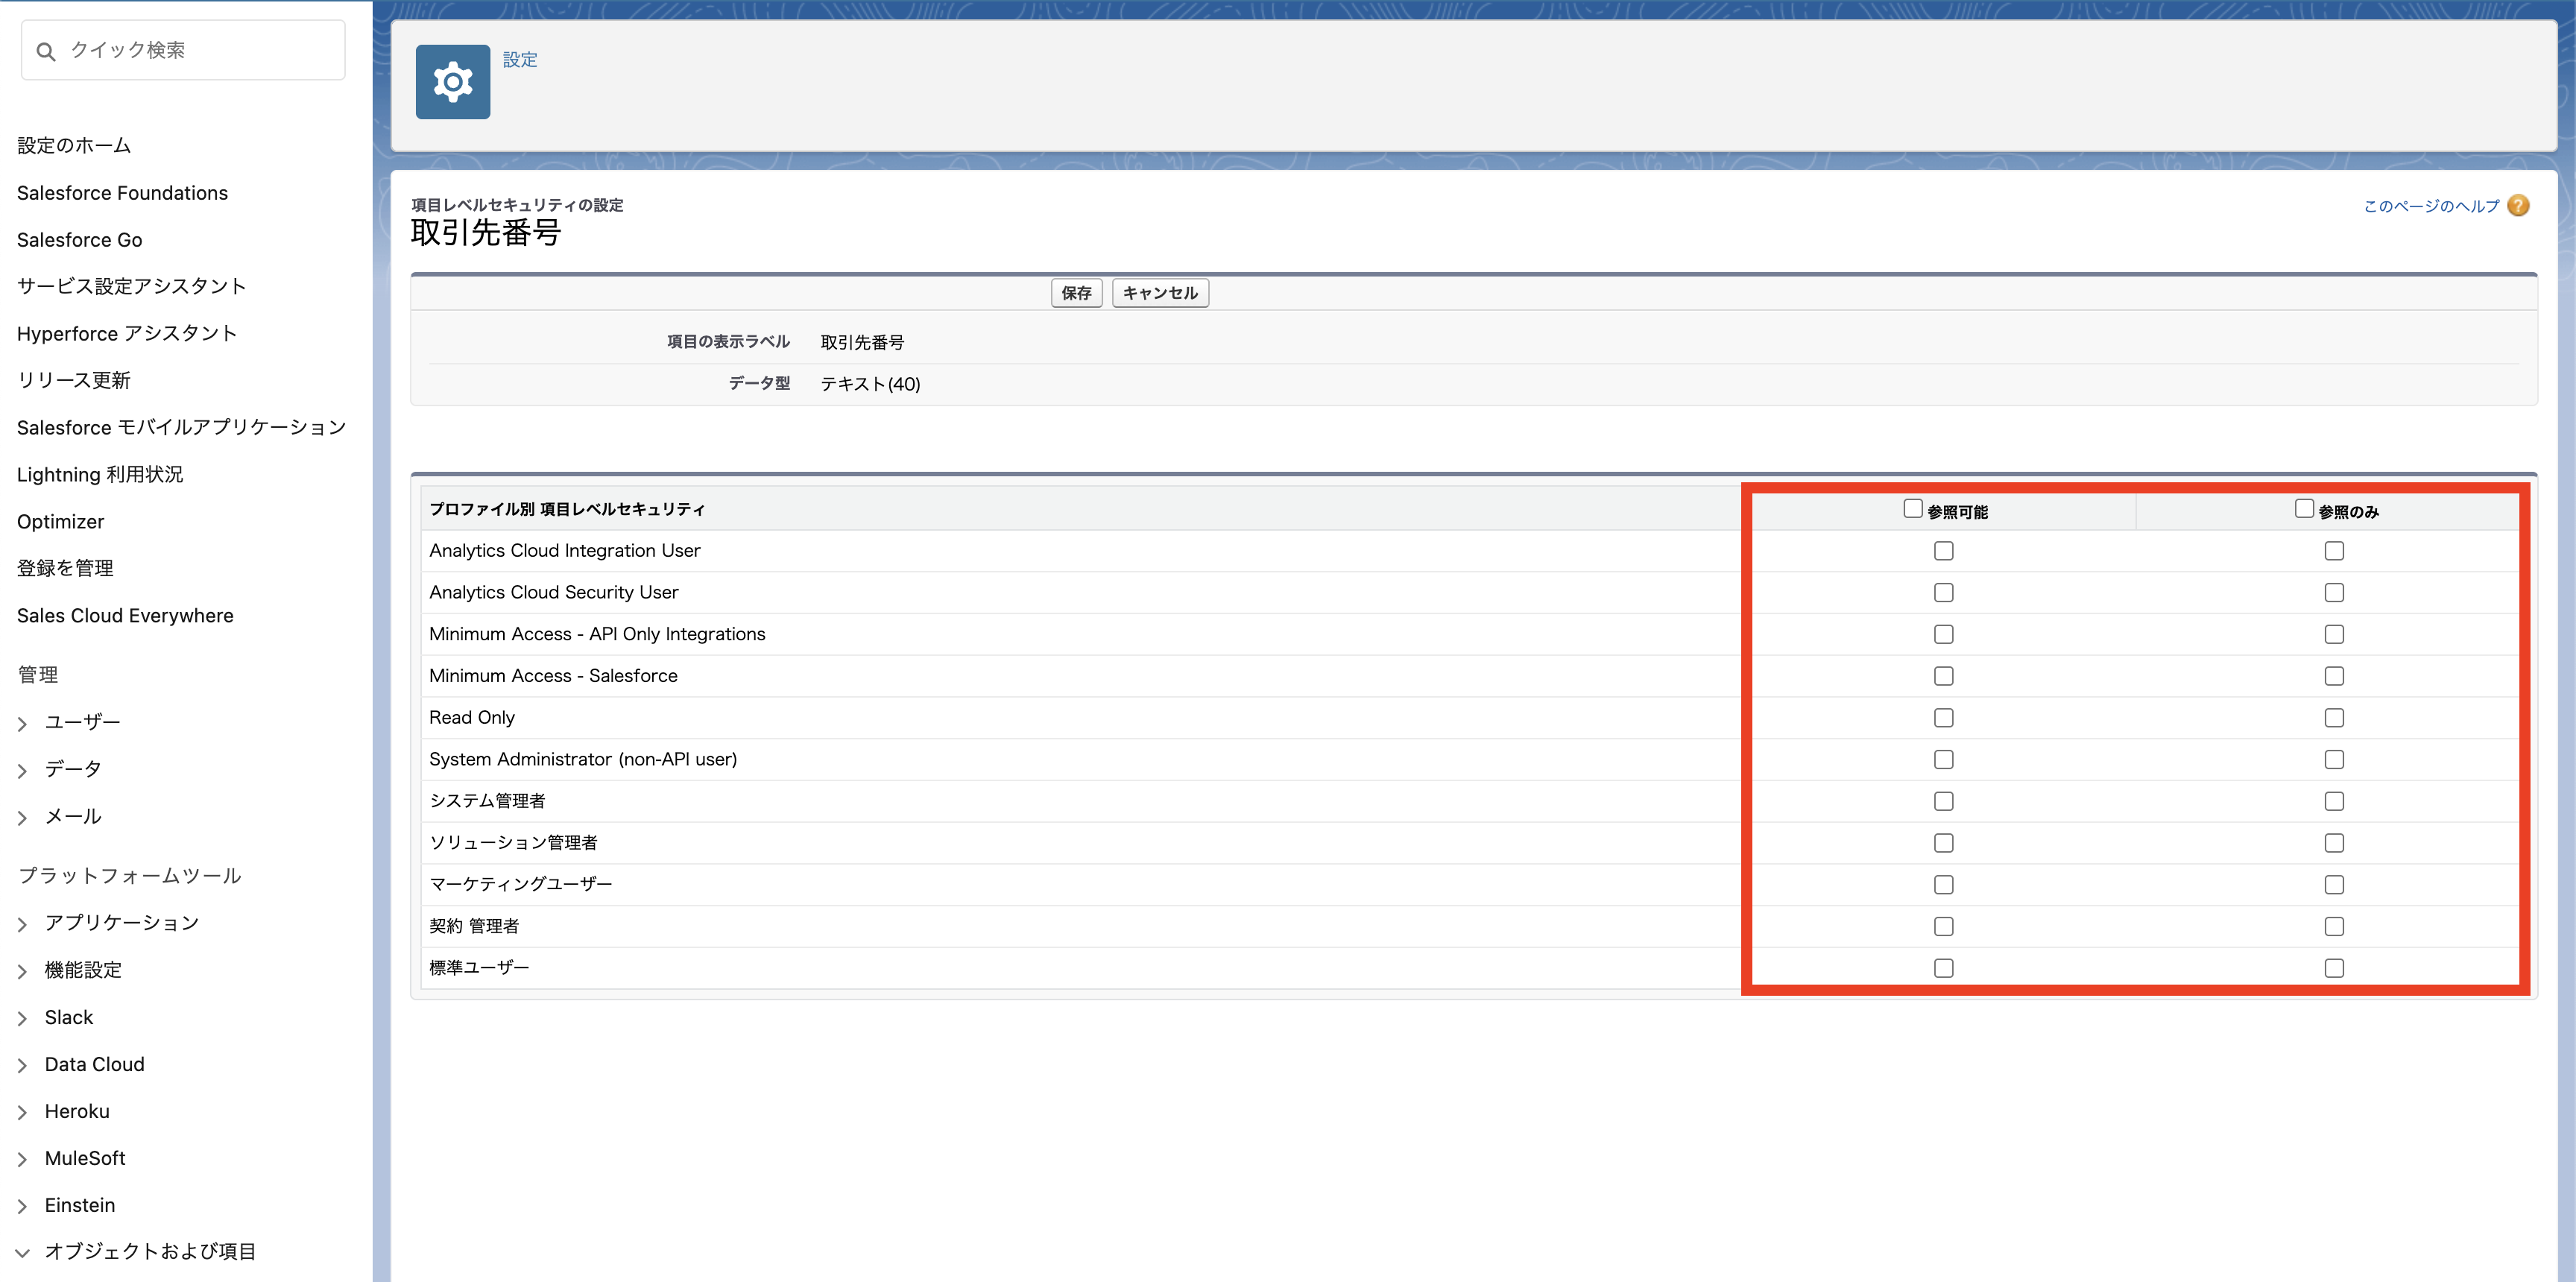Check the 参照可能 header select-all checkbox

(x=1912, y=508)
